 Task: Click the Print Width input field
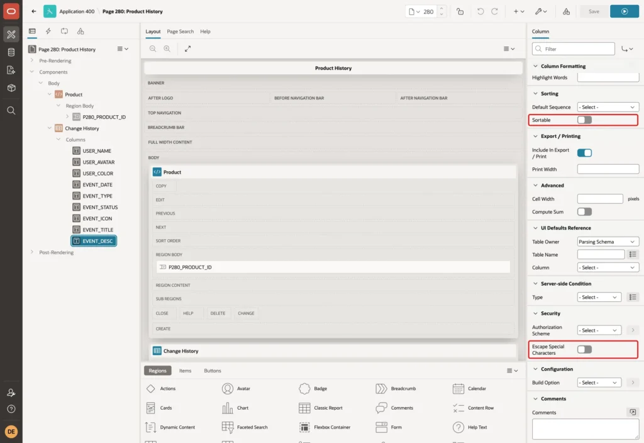608,169
